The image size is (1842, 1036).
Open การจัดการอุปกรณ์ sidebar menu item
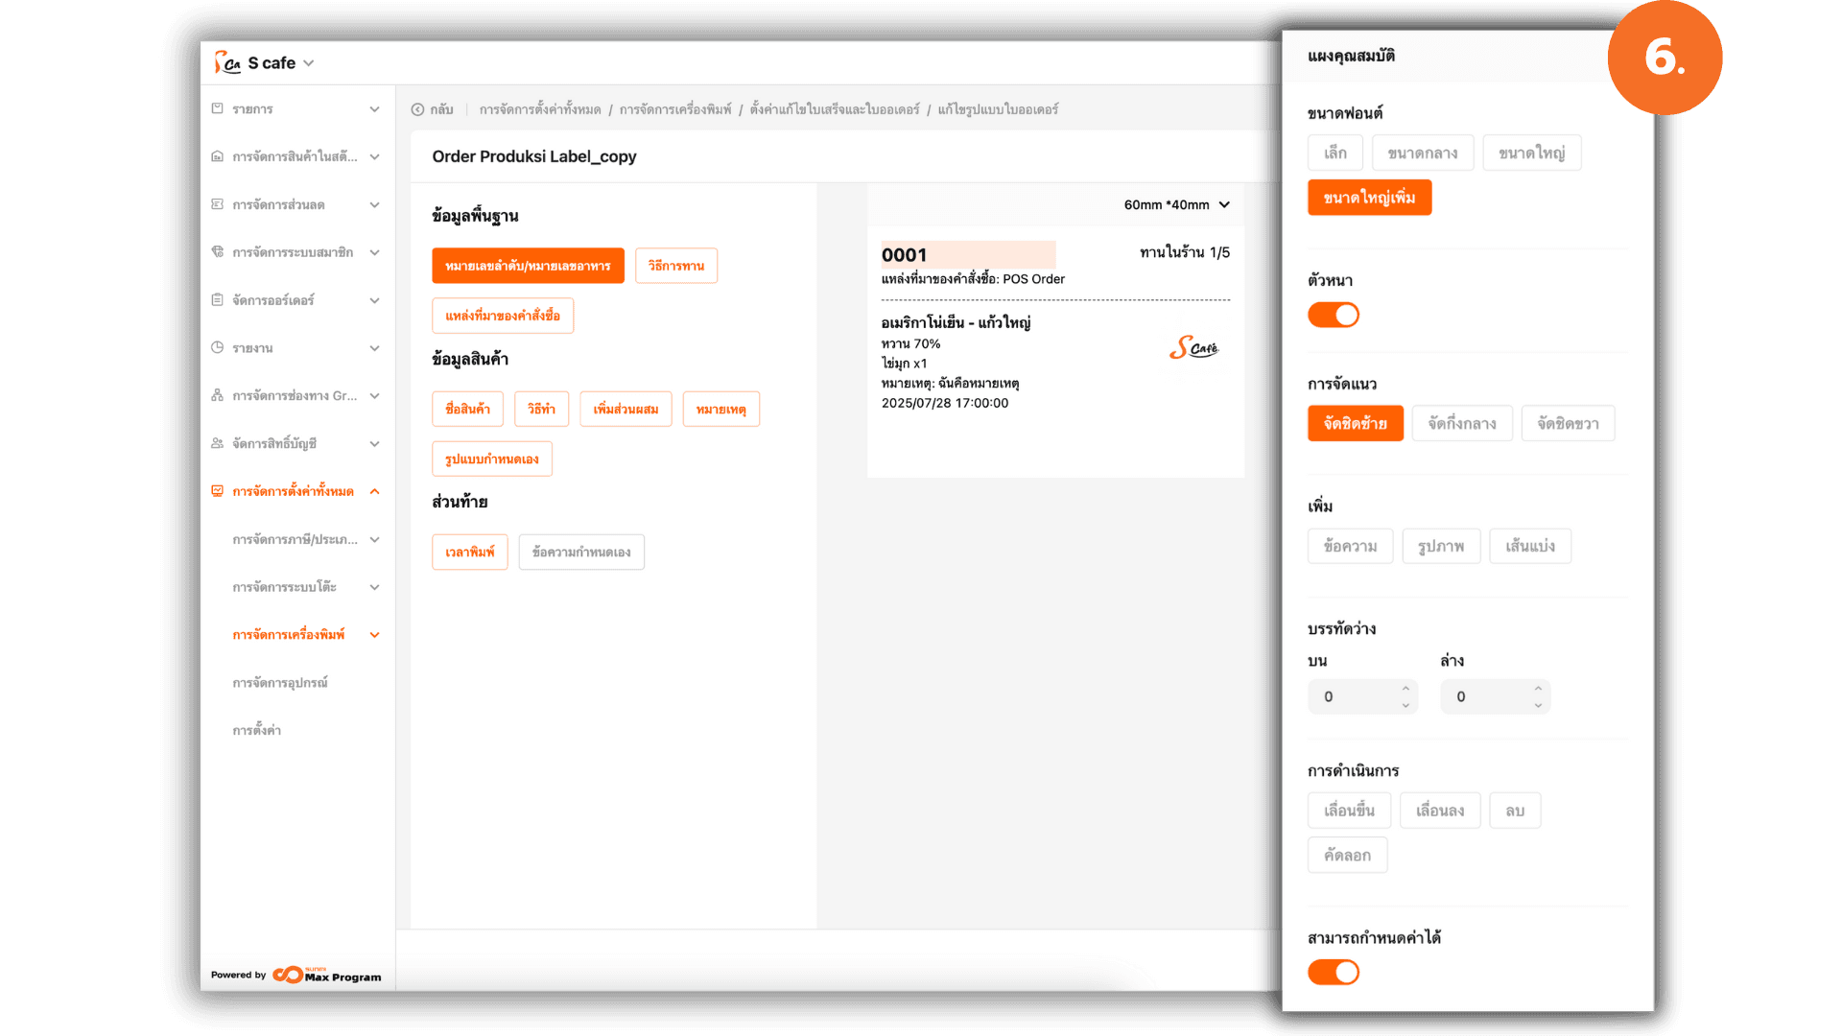click(279, 683)
